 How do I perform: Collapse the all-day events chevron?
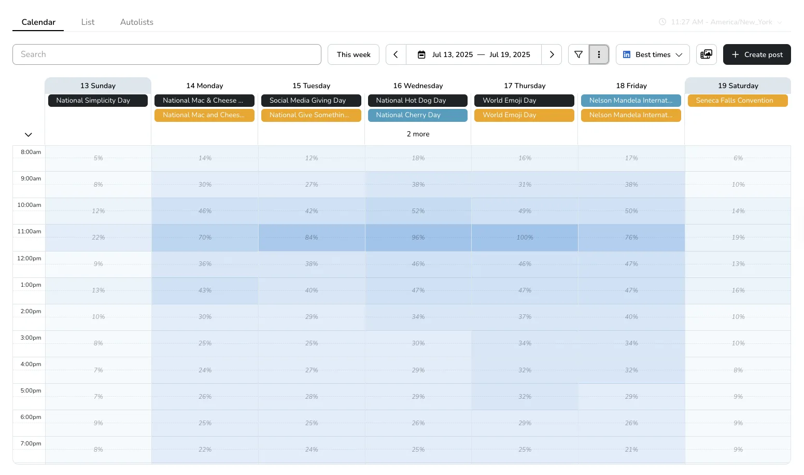tap(29, 135)
